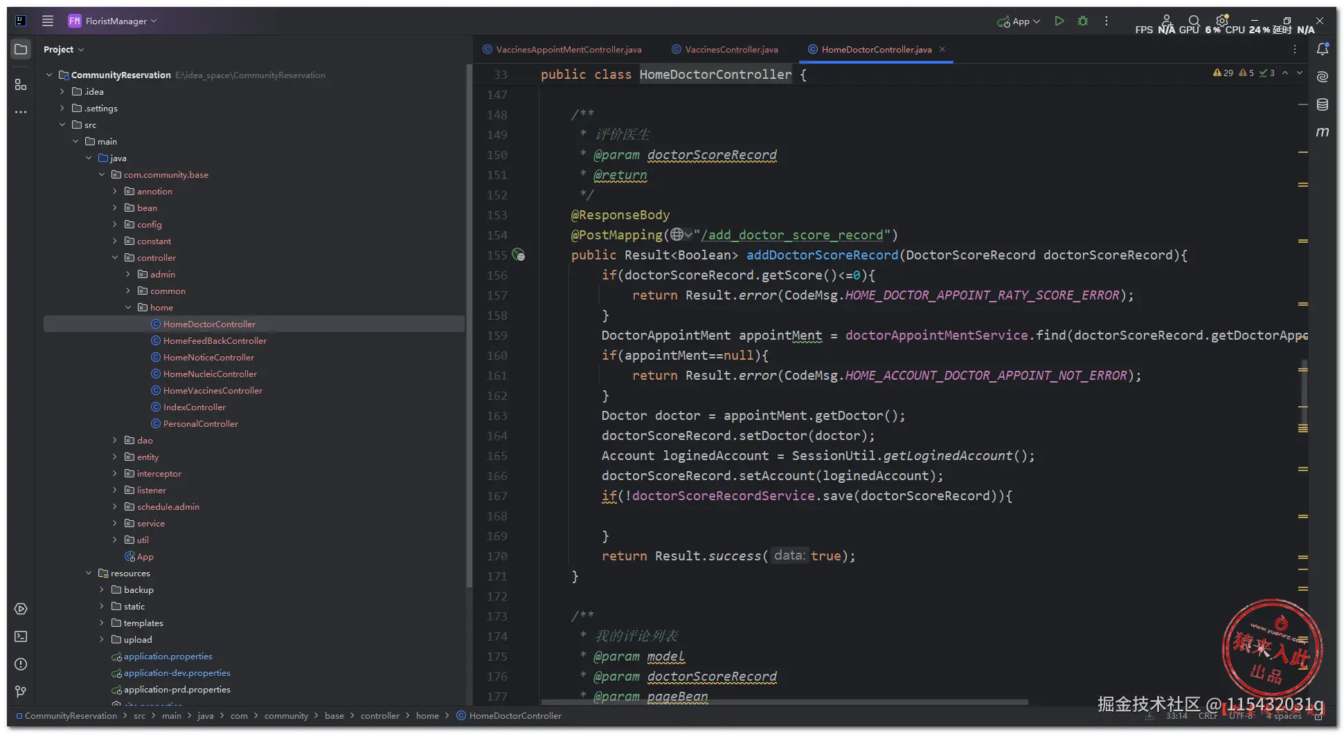Open the App run configuration dropdown
This screenshot has width=1344, height=734.
pos(1019,21)
